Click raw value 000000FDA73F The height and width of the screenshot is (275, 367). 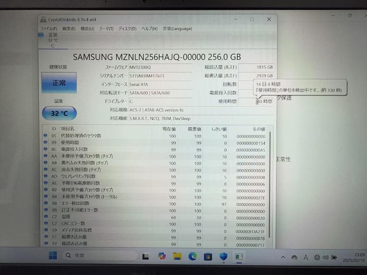(250, 232)
